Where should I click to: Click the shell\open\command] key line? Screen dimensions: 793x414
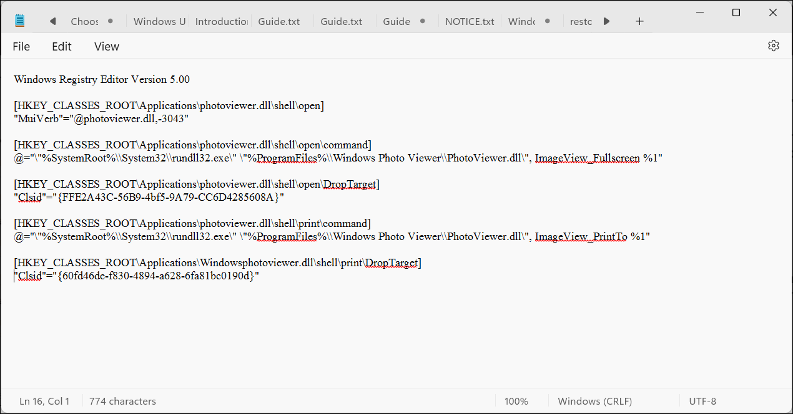click(192, 145)
